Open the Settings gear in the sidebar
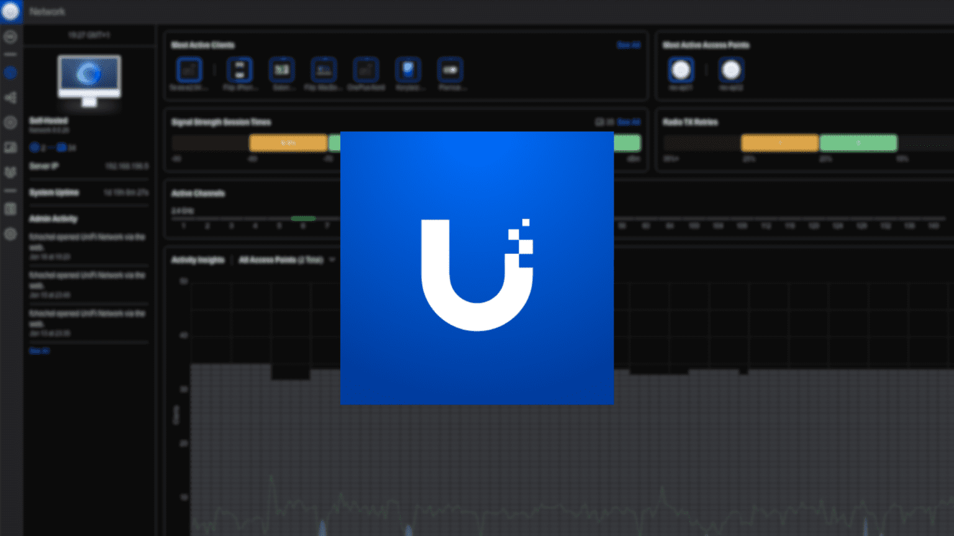The width and height of the screenshot is (954, 536). (x=10, y=234)
